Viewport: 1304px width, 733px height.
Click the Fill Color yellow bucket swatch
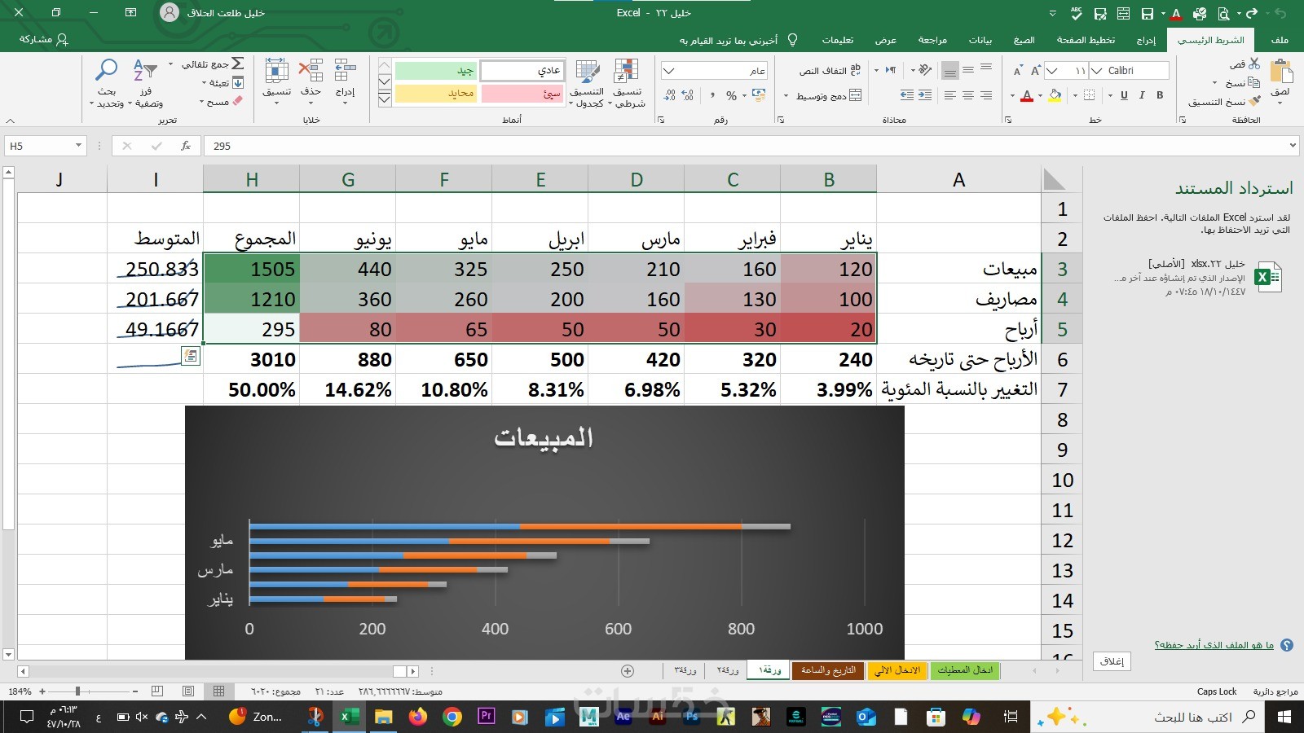click(1055, 96)
